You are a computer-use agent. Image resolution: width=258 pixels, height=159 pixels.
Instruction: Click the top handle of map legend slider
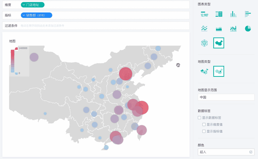click(16, 48)
